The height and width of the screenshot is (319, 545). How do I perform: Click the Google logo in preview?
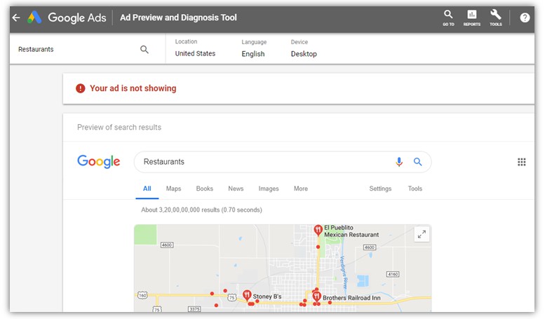[x=99, y=161]
